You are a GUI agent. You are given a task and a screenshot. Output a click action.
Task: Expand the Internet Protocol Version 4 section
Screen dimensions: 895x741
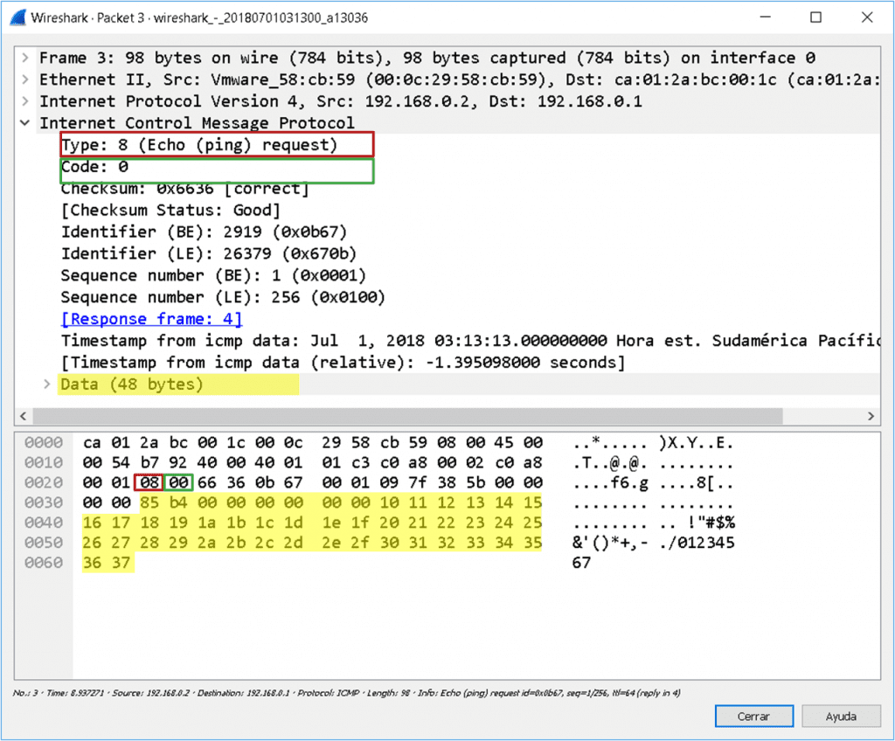(26, 100)
